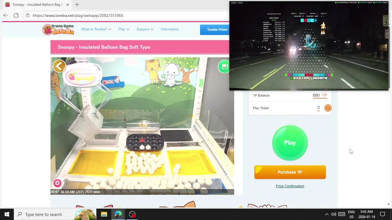Viewport: 392px width, 220px height.
Task: Click the taskbar search box
Action: [x=44, y=214]
